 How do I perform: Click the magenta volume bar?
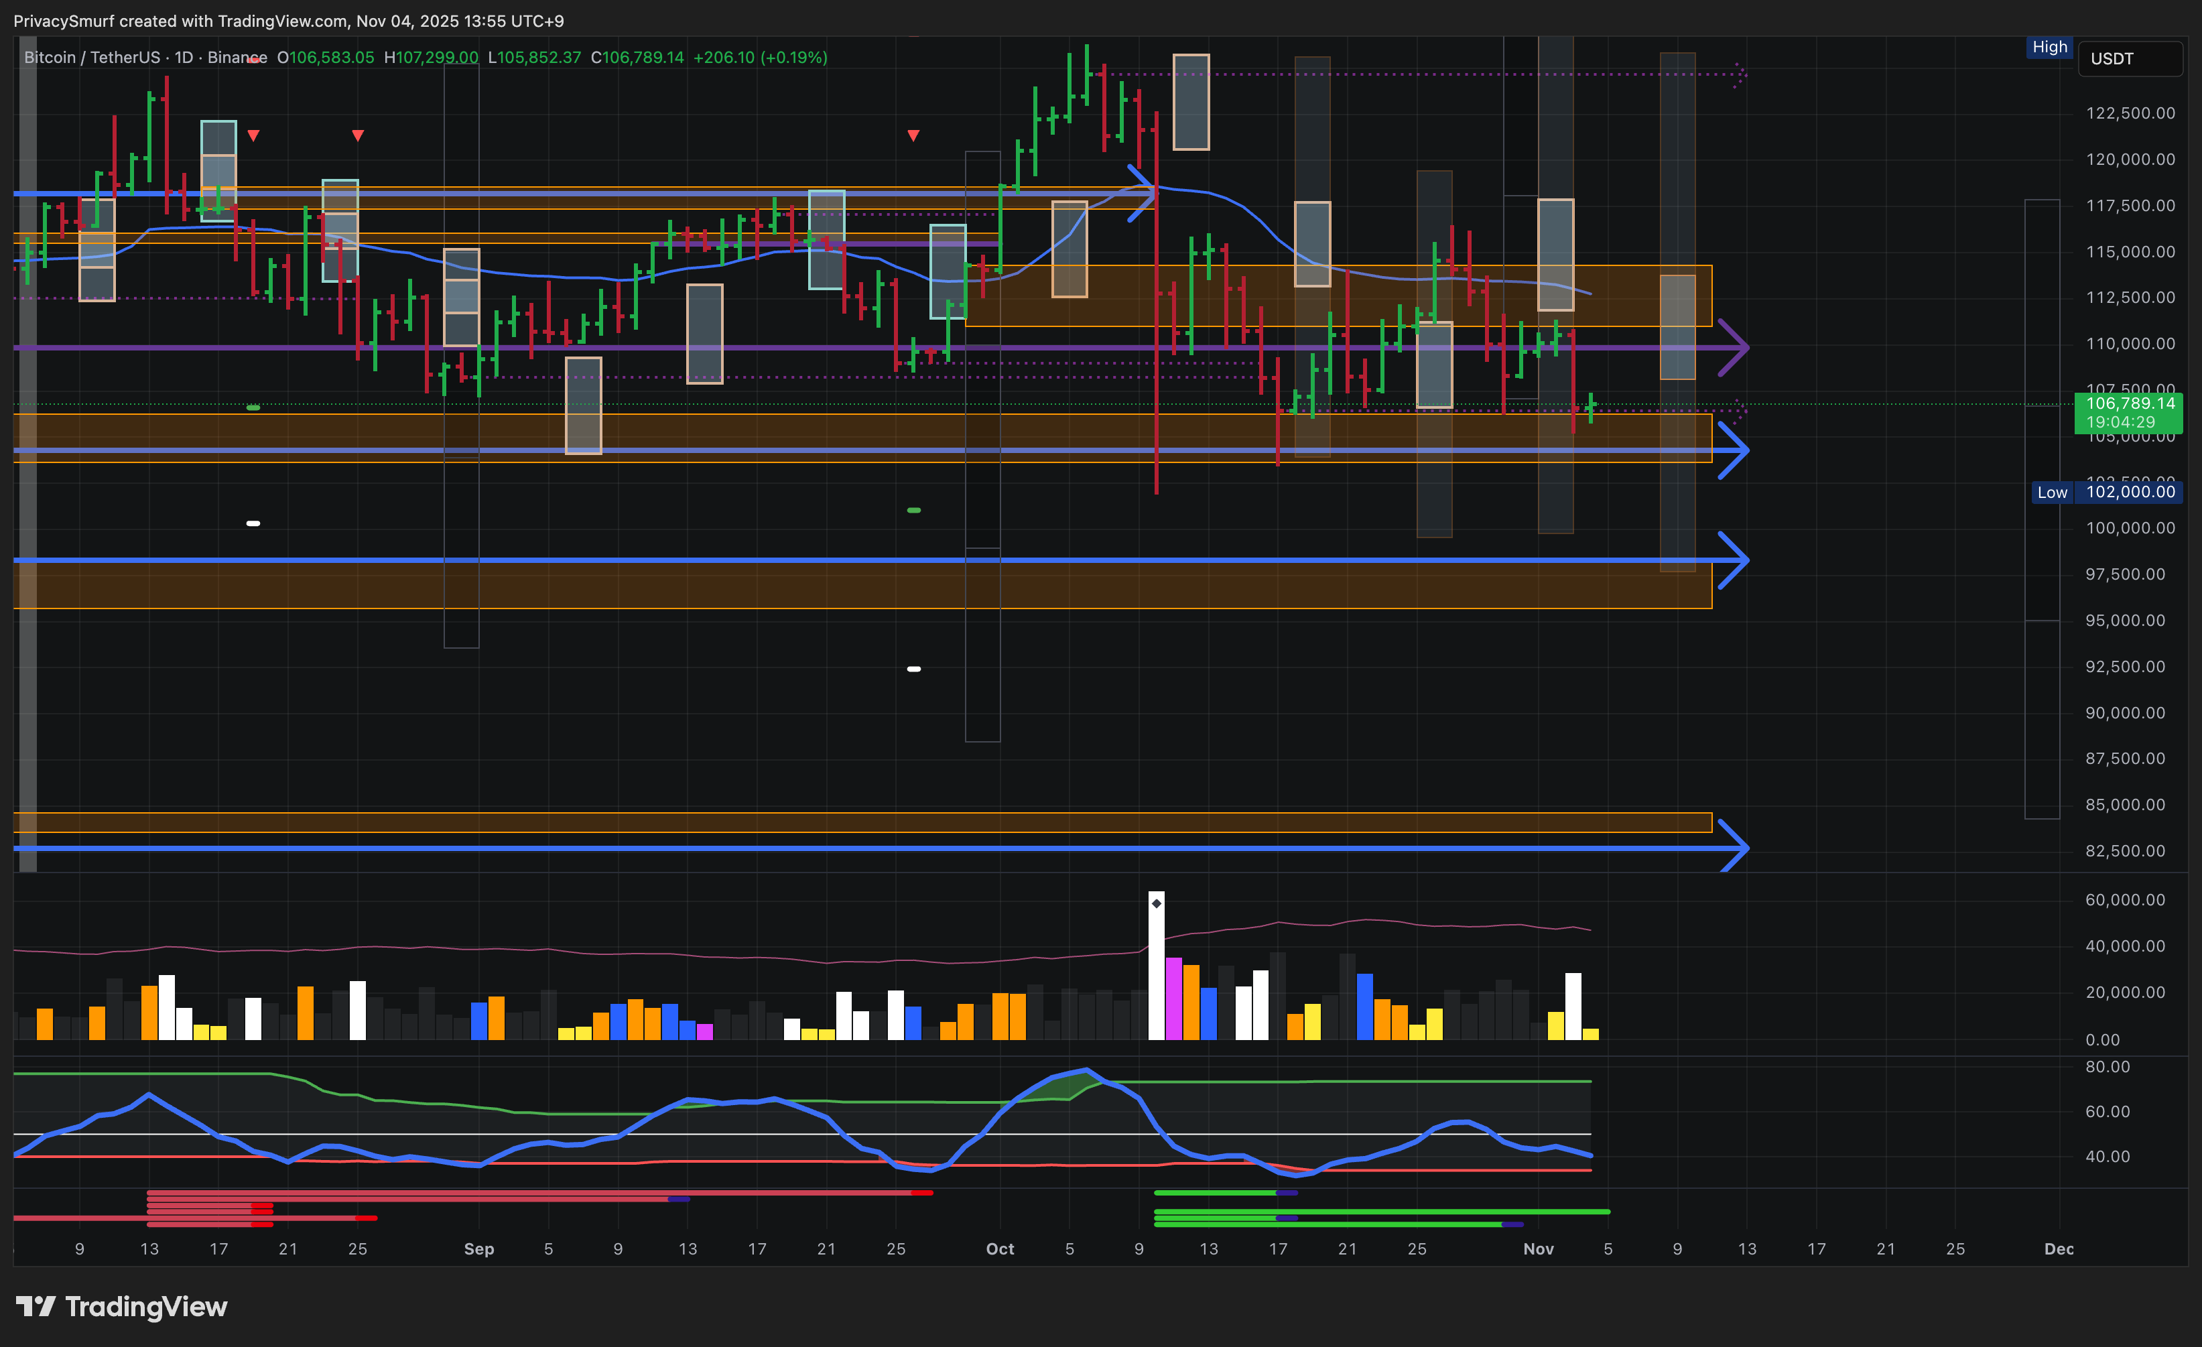click(x=1173, y=997)
